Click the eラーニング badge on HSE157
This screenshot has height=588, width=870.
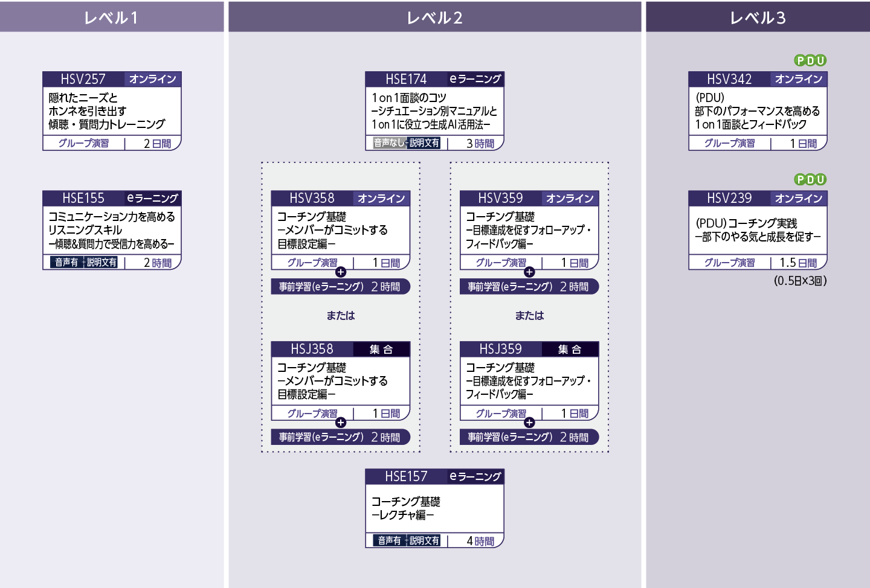point(474,476)
